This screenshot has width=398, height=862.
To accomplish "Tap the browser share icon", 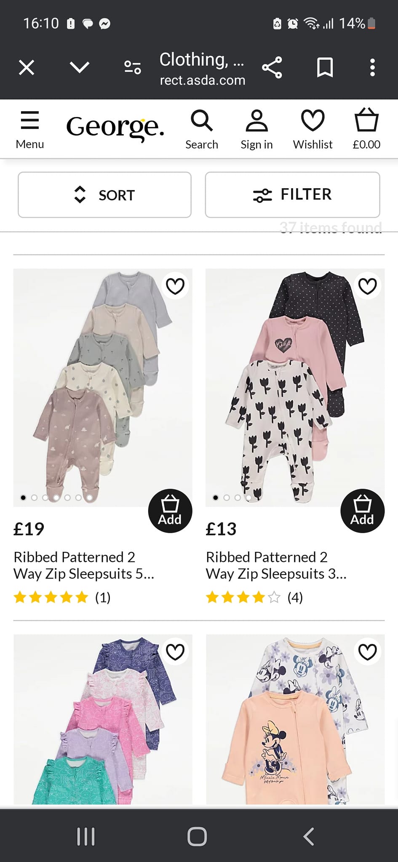I will pyautogui.click(x=272, y=67).
